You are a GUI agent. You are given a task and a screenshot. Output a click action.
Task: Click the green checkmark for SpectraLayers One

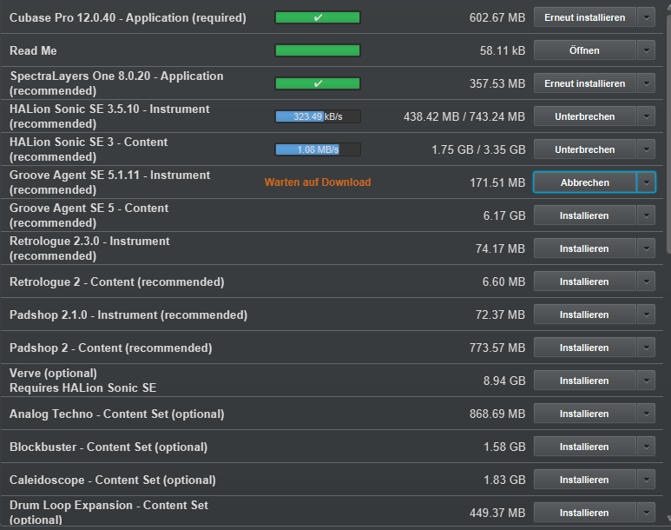pos(317,83)
